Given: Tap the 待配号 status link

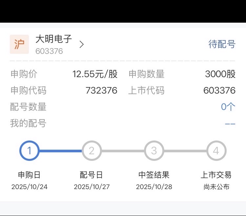Looking at the screenshot, I should click(x=222, y=44).
